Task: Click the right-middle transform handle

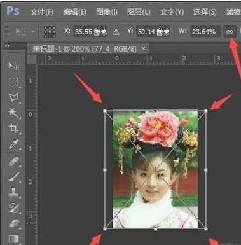Action: 206,170
